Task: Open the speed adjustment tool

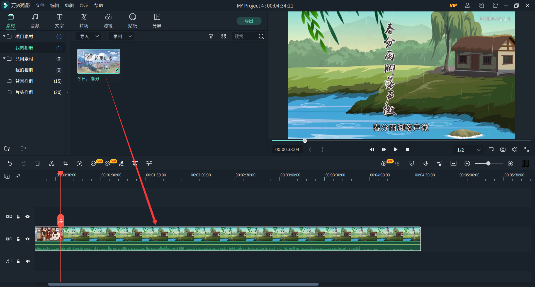Action: [x=79, y=164]
